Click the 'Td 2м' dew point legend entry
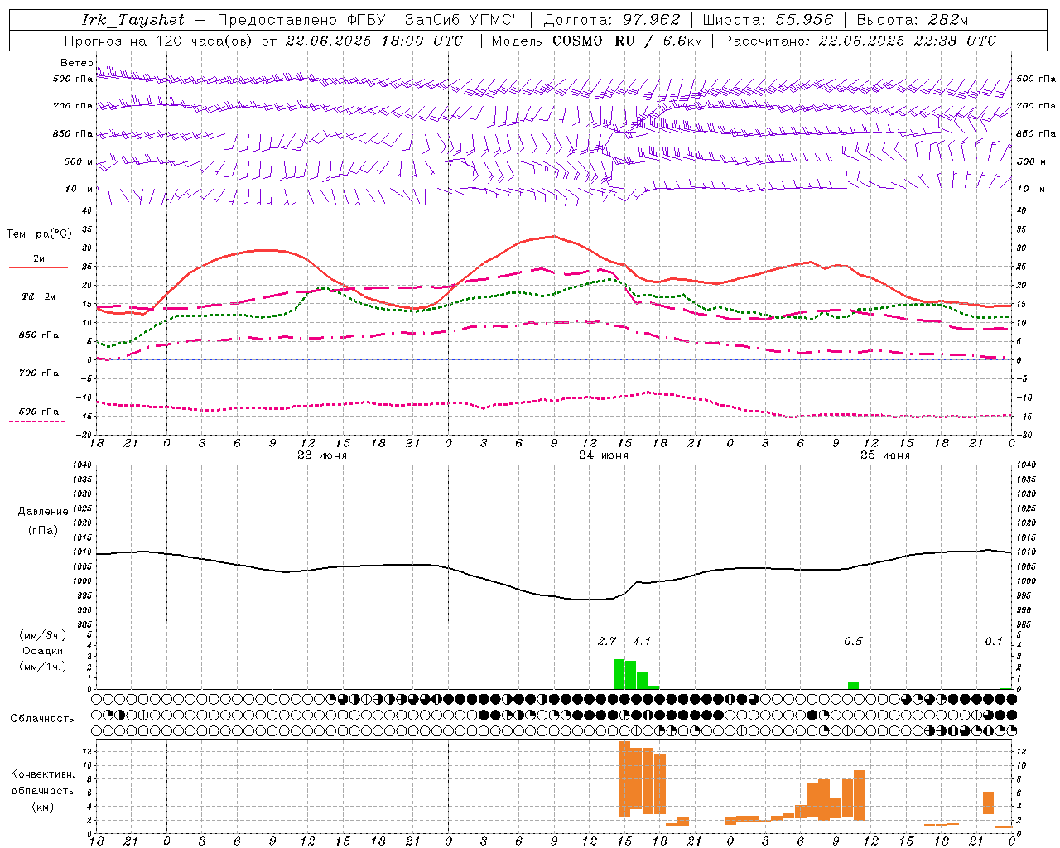This screenshot has height=848, width=1060. (x=38, y=296)
